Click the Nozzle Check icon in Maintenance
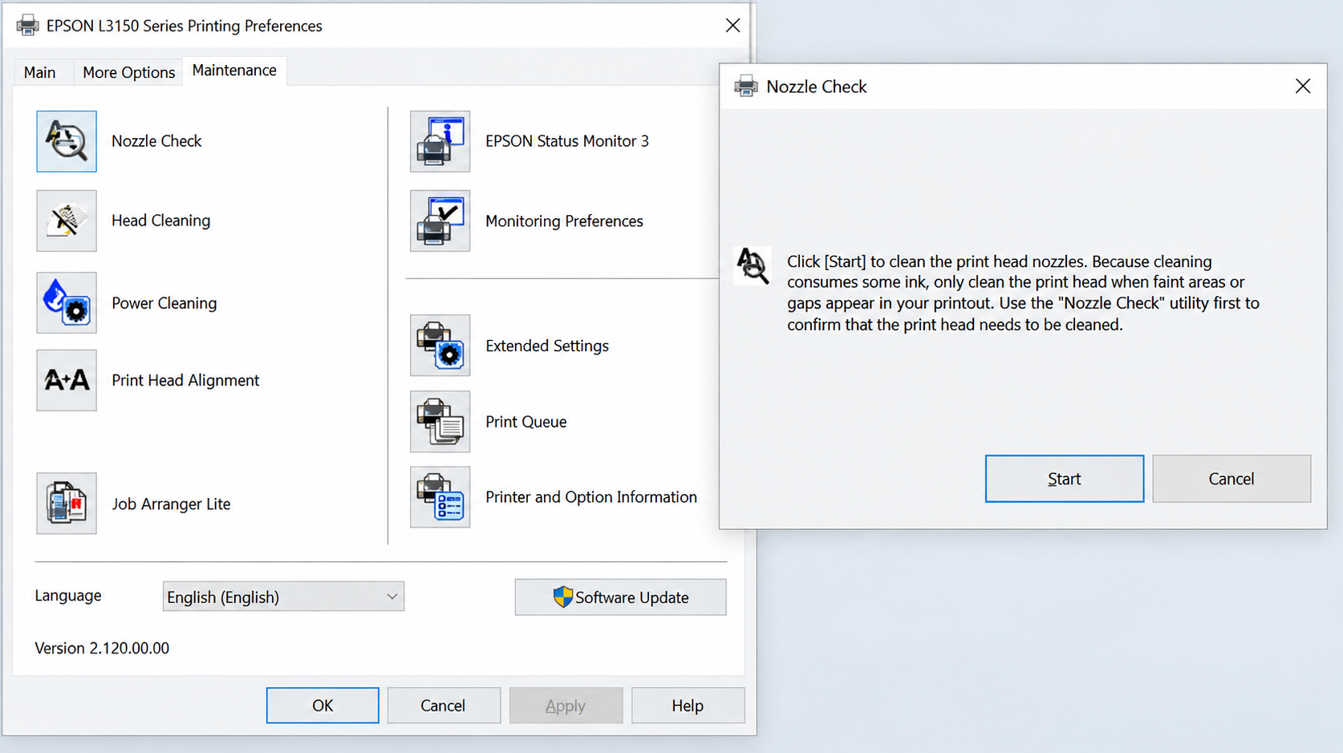 [x=67, y=141]
